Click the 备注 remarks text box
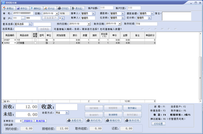Screen dimensions: 203x134 (177, 16)
